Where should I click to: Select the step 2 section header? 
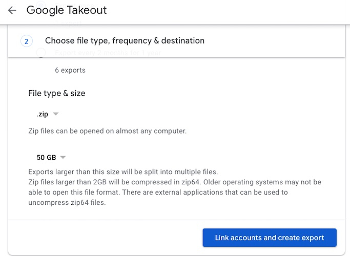176,41
